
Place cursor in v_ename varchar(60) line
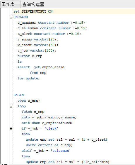click(x=38, y=45)
